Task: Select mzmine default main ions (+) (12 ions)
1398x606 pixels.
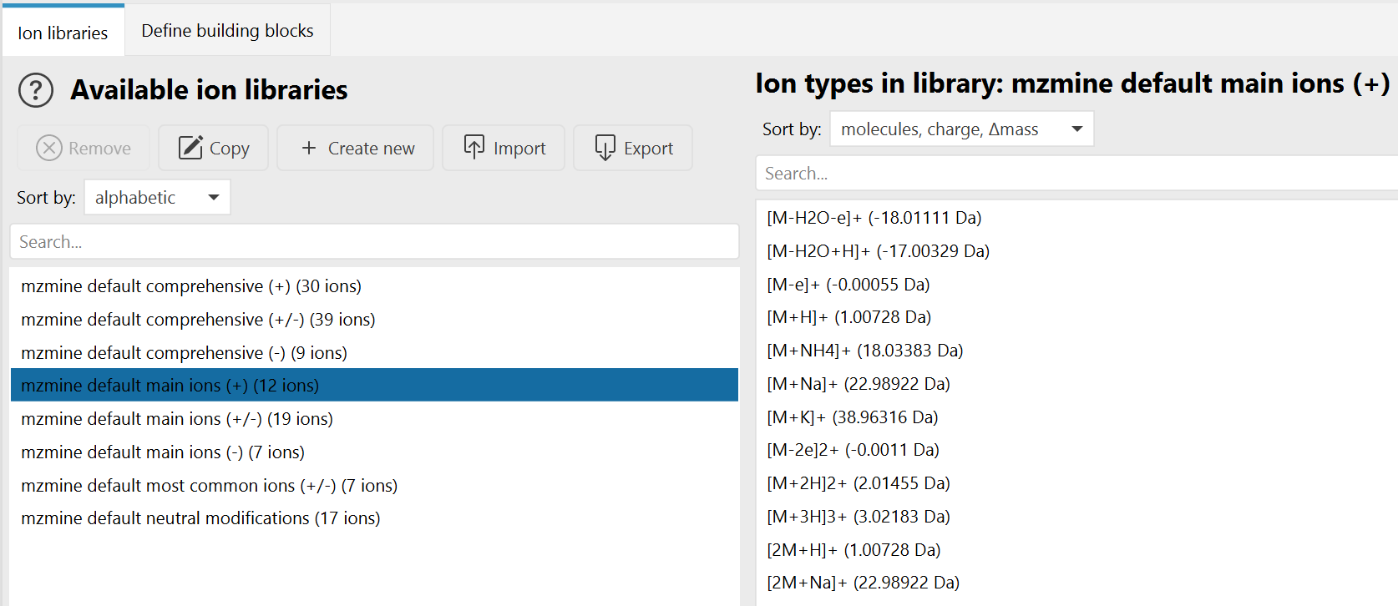Action: (374, 385)
